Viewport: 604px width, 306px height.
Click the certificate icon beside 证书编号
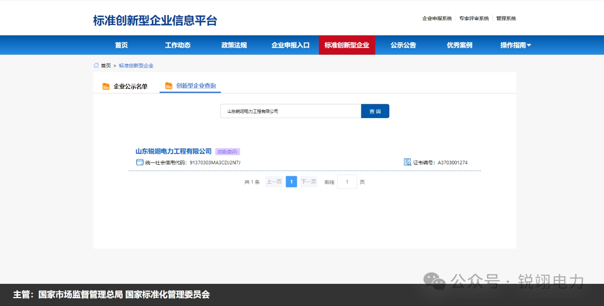click(x=408, y=162)
